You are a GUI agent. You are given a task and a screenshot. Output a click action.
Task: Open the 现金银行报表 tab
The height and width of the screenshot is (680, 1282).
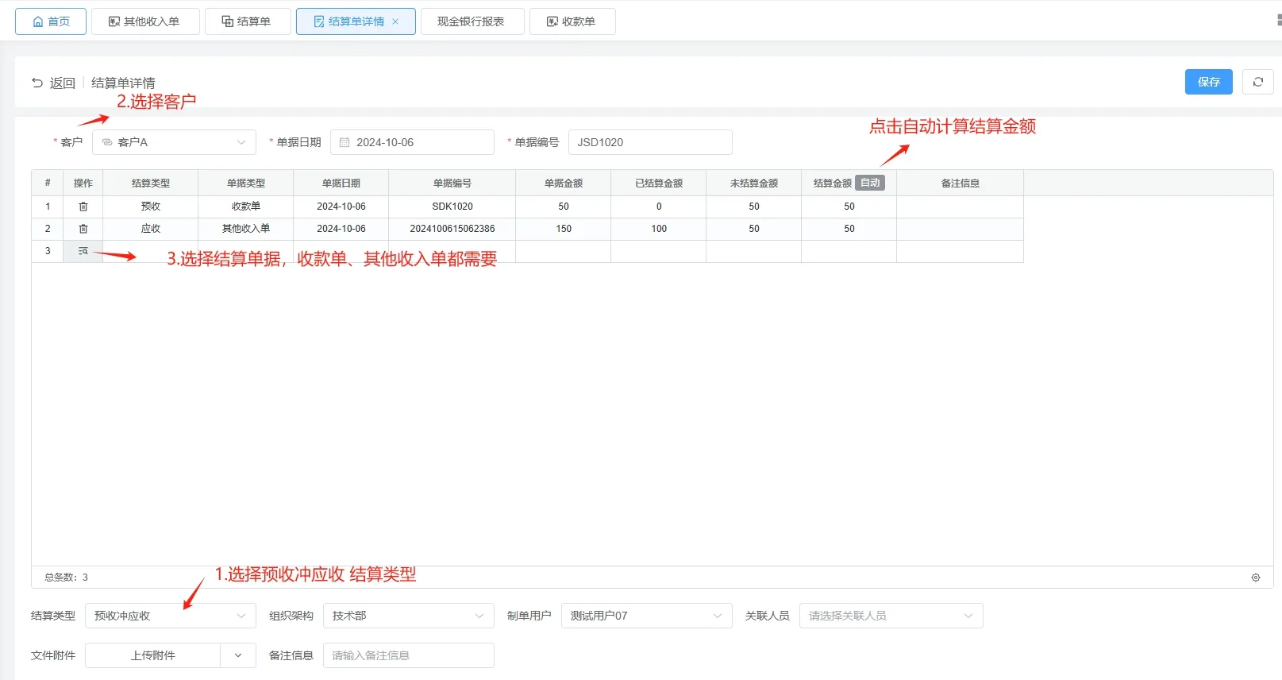point(472,21)
